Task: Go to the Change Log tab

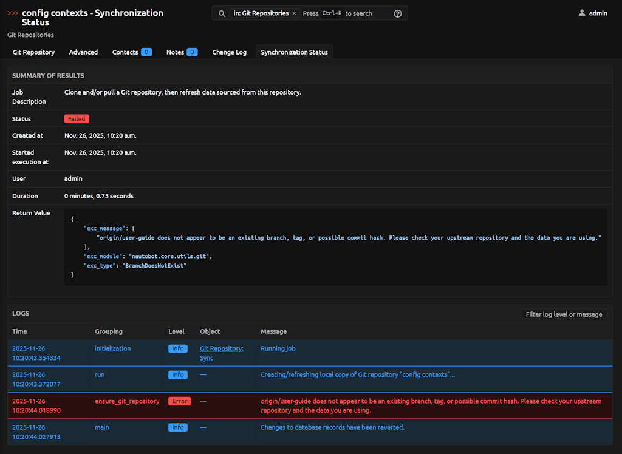Action: pos(229,52)
